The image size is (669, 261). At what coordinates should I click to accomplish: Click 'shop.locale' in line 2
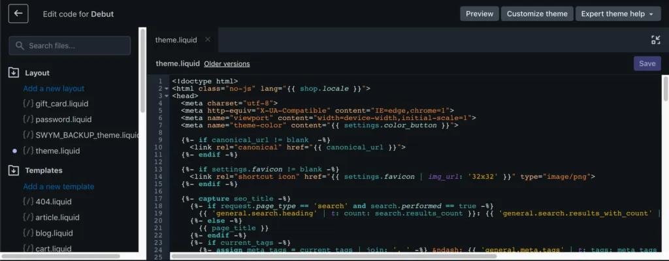(x=324, y=89)
